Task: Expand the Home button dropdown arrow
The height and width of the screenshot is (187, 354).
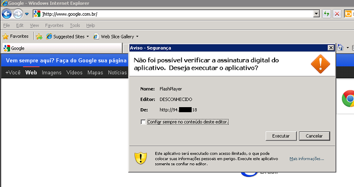Action: [x=348, y=48]
